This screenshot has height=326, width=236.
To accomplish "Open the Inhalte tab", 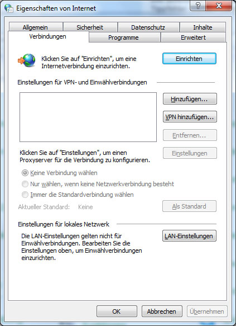I will [x=203, y=27].
